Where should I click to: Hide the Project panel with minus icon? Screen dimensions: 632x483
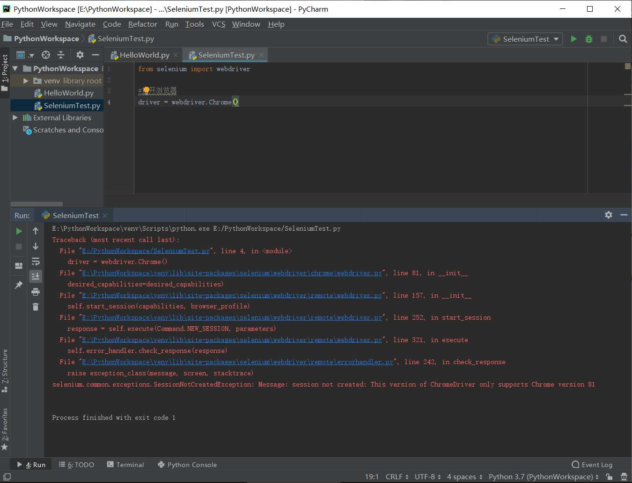pos(95,55)
